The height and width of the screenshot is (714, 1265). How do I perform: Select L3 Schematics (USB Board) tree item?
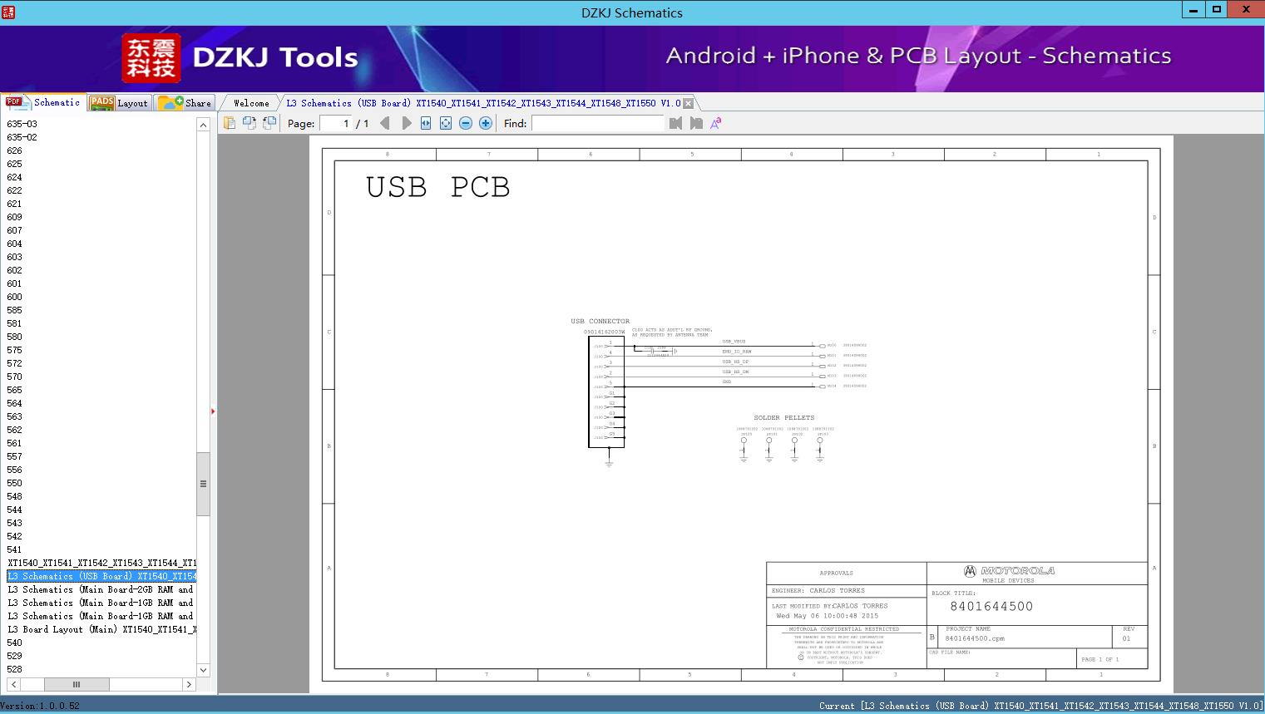tap(101, 576)
